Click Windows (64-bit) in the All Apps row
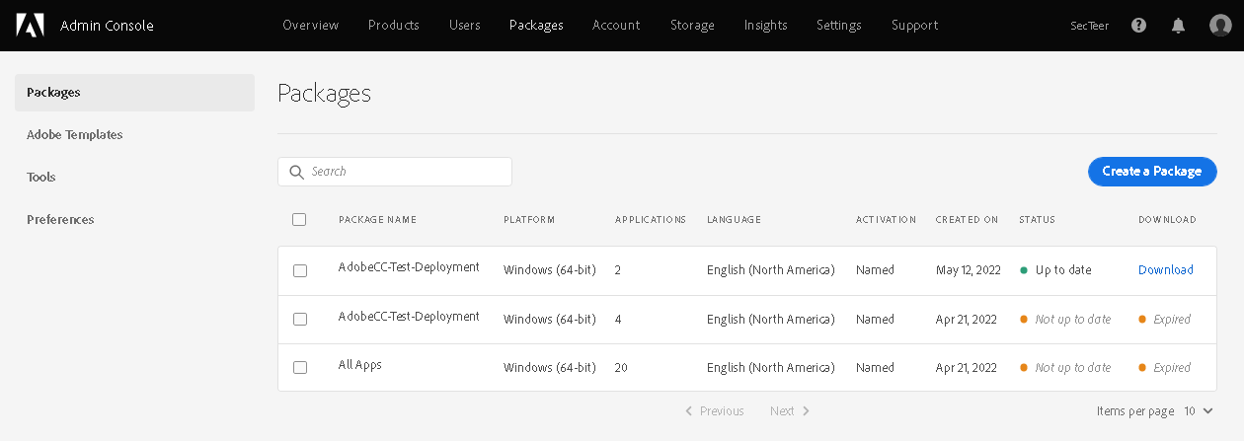Screen dimensions: 1244x441 pos(550,368)
